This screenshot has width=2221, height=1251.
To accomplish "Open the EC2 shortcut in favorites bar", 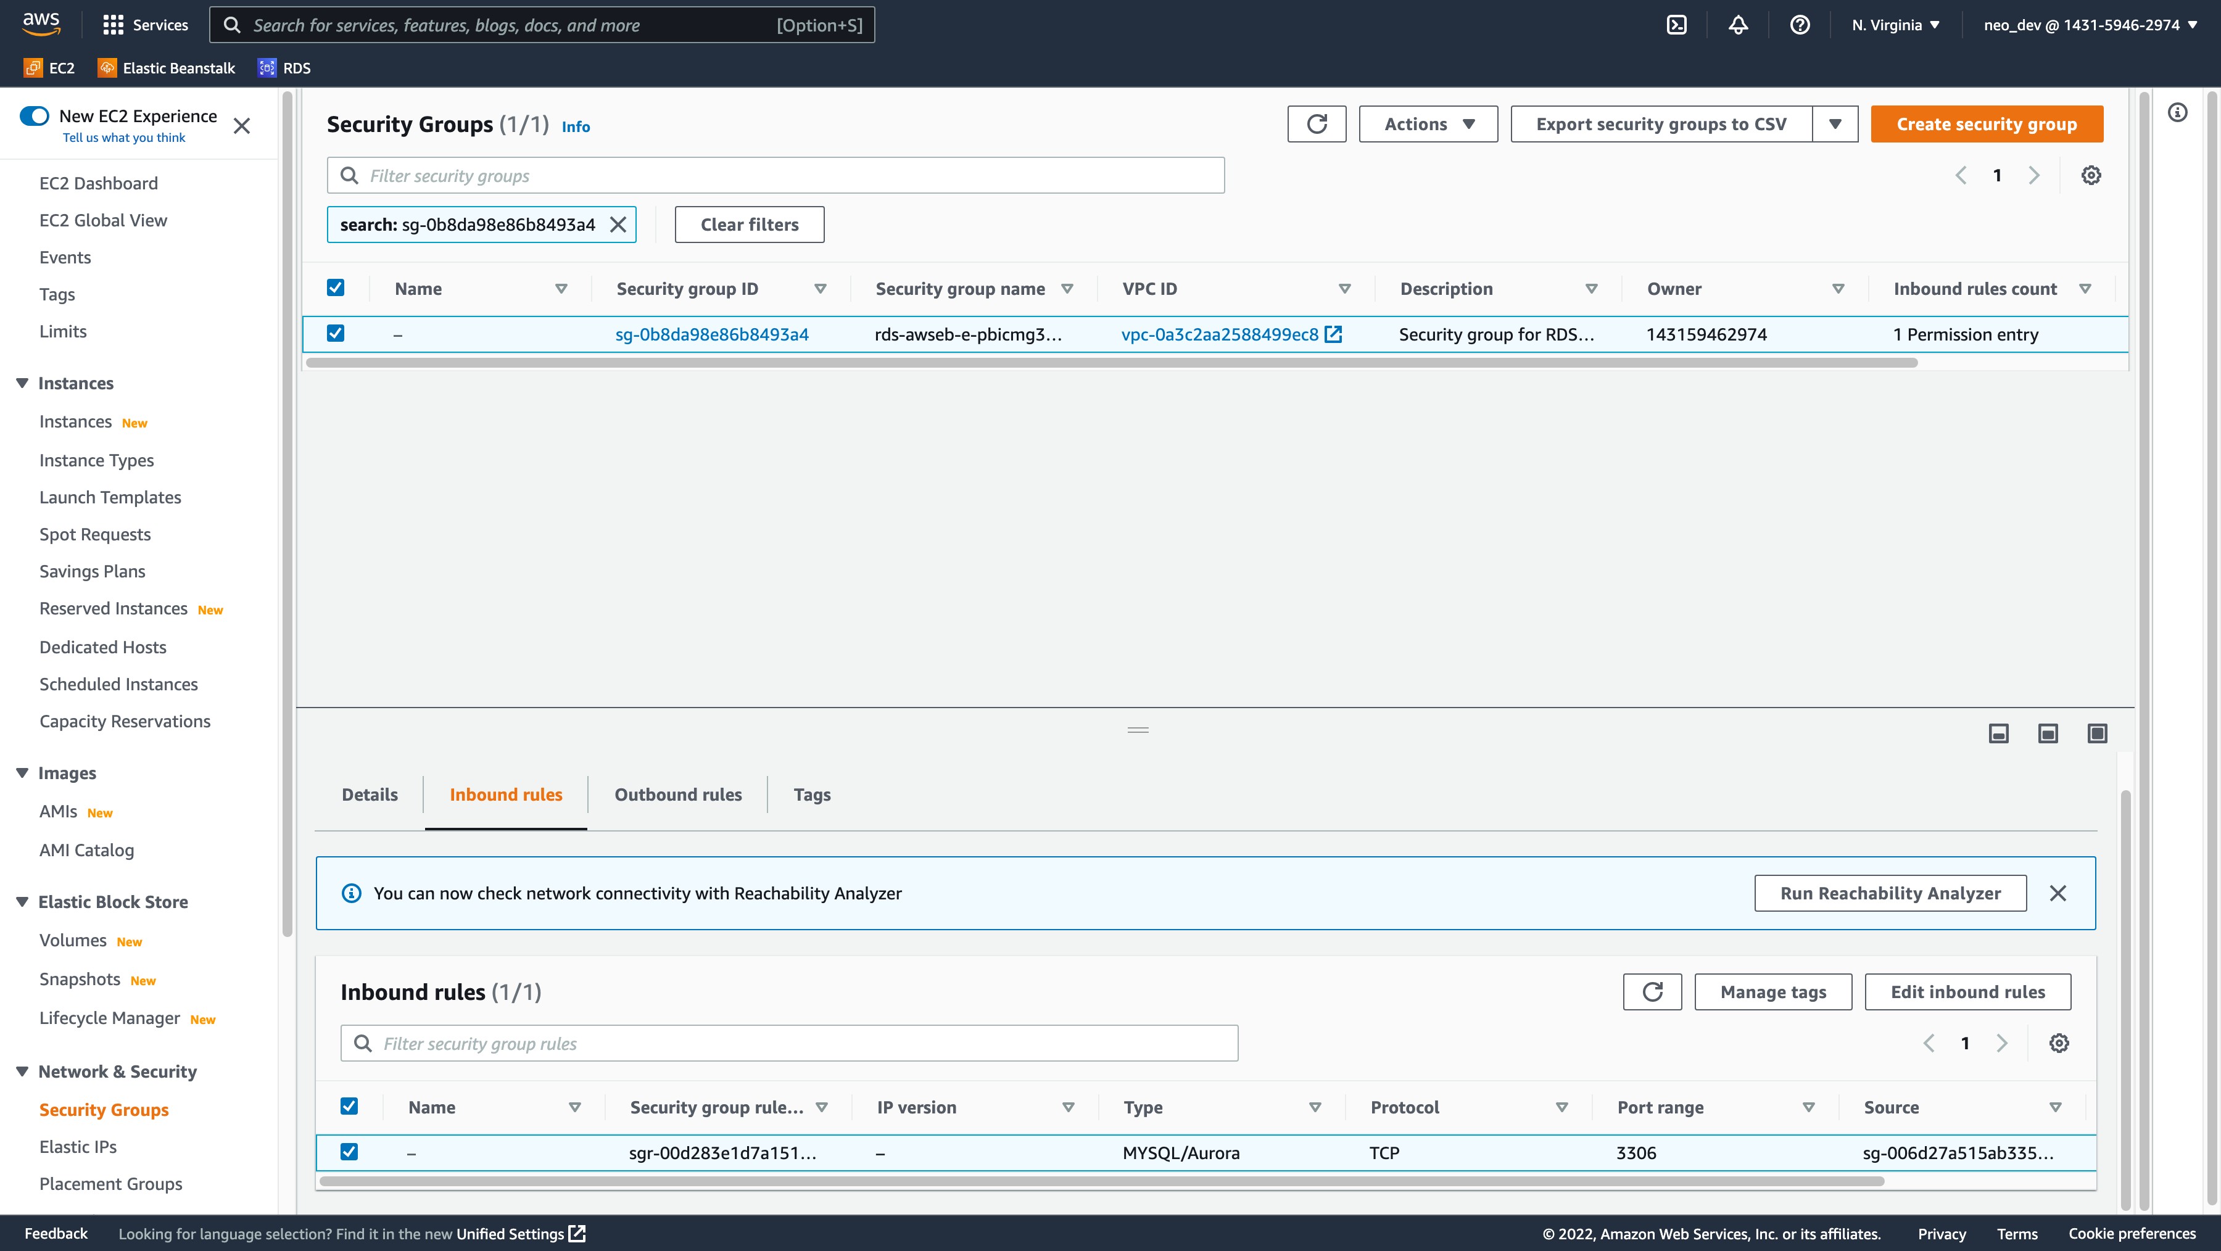I will [x=49, y=68].
